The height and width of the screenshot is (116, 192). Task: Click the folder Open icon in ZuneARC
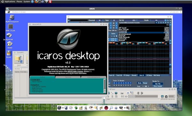pyautogui.click(x=19, y=59)
